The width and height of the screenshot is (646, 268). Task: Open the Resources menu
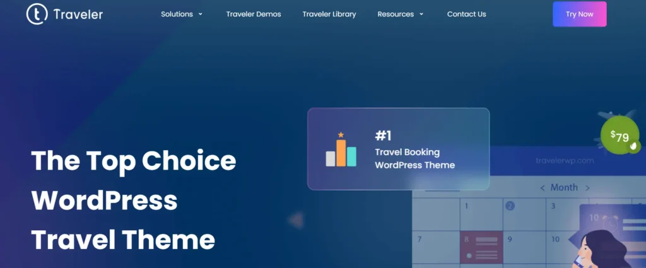pyautogui.click(x=395, y=14)
